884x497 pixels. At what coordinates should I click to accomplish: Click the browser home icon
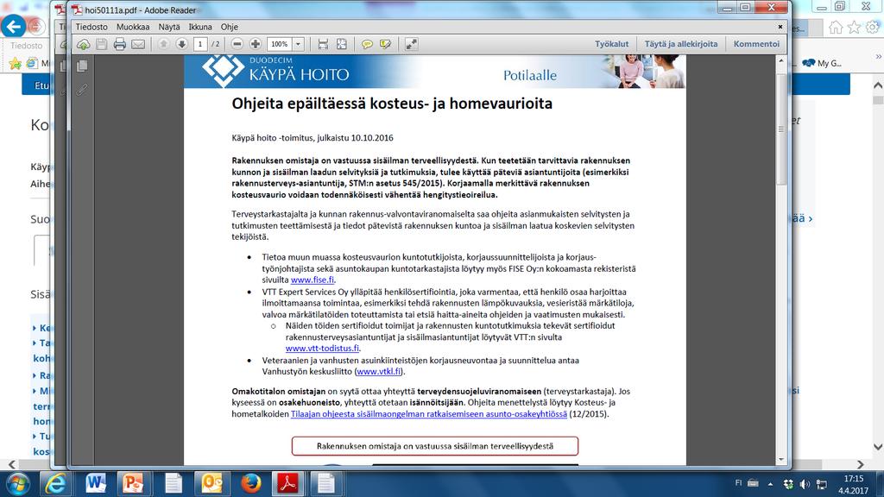pos(836,27)
